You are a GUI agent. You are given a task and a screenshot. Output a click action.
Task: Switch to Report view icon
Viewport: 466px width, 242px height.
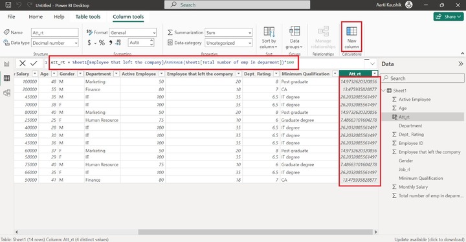6,63
